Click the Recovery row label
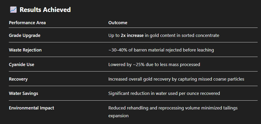 [x=18, y=79]
